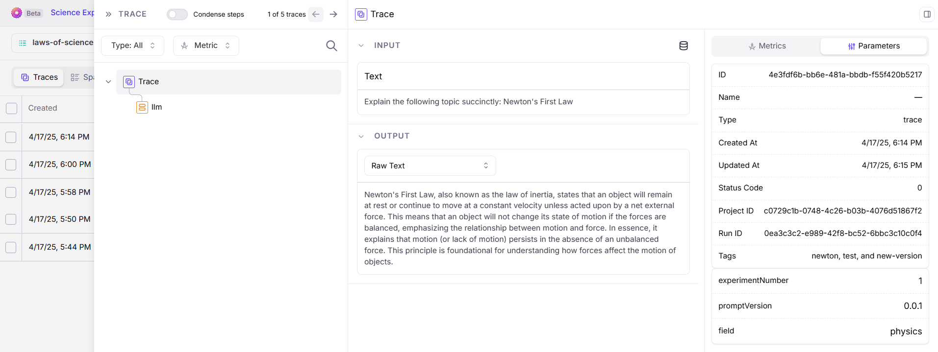Go to the next trace arrow
The height and width of the screenshot is (352, 938).
pos(333,14)
